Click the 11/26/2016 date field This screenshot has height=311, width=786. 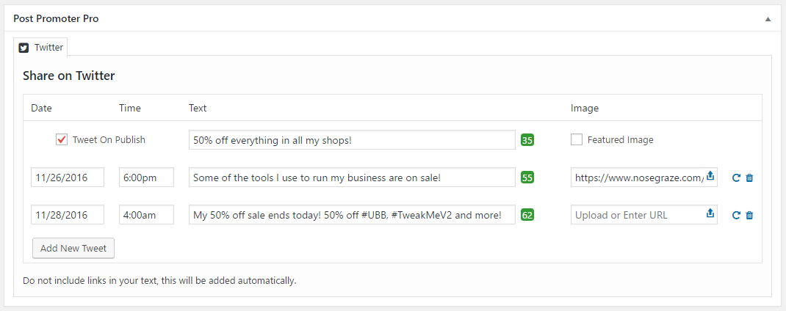(x=68, y=178)
